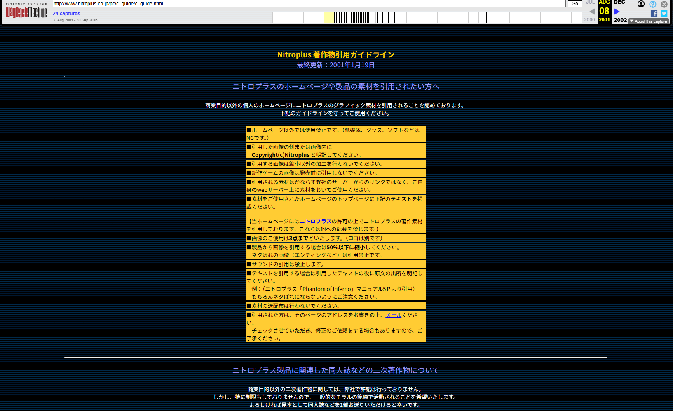Go to the next capture arrow
The width and height of the screenshot is (673, 411).
tap(617, 12)
